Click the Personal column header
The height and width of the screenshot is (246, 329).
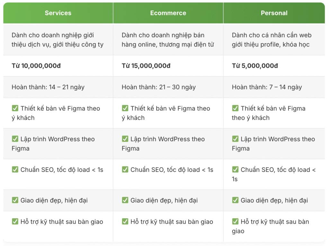pyautogui.click(x=274, y=13)
